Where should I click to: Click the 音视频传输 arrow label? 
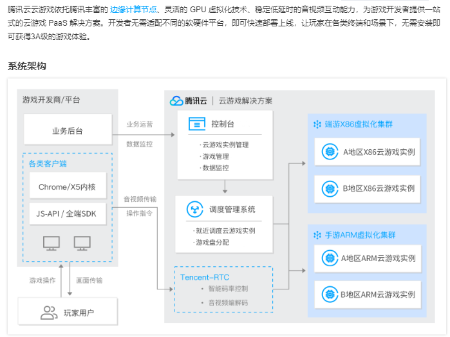coord(140,199)
